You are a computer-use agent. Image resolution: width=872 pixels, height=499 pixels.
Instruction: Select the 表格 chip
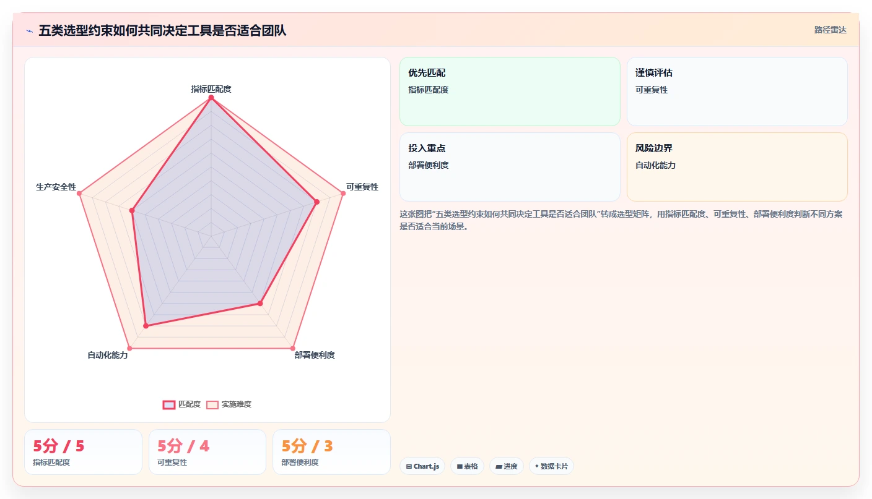467,466
